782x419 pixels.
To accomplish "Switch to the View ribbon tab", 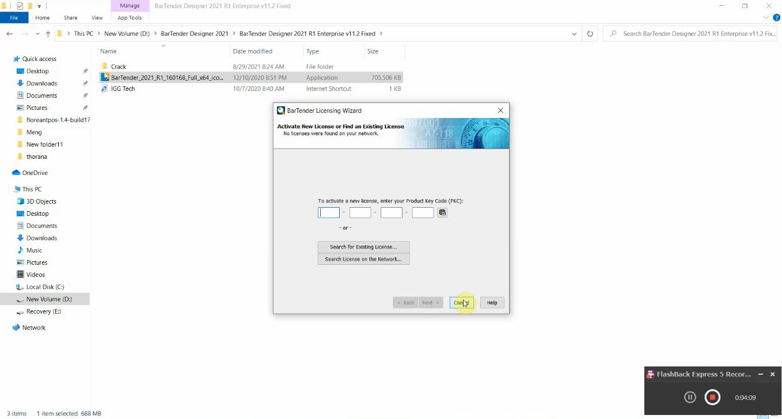I will 97,18.
